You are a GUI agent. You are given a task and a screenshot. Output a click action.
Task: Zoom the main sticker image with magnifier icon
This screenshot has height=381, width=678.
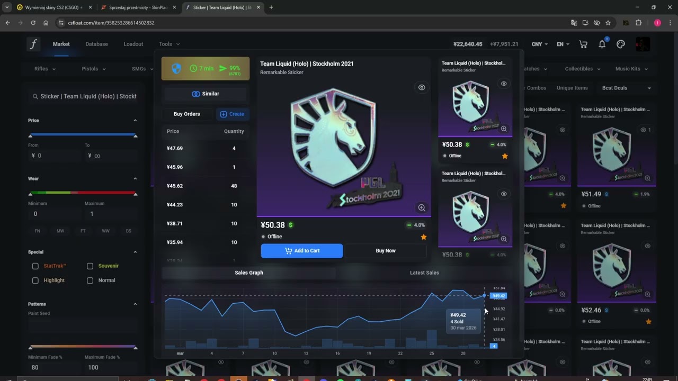click(x=422, y=207)
